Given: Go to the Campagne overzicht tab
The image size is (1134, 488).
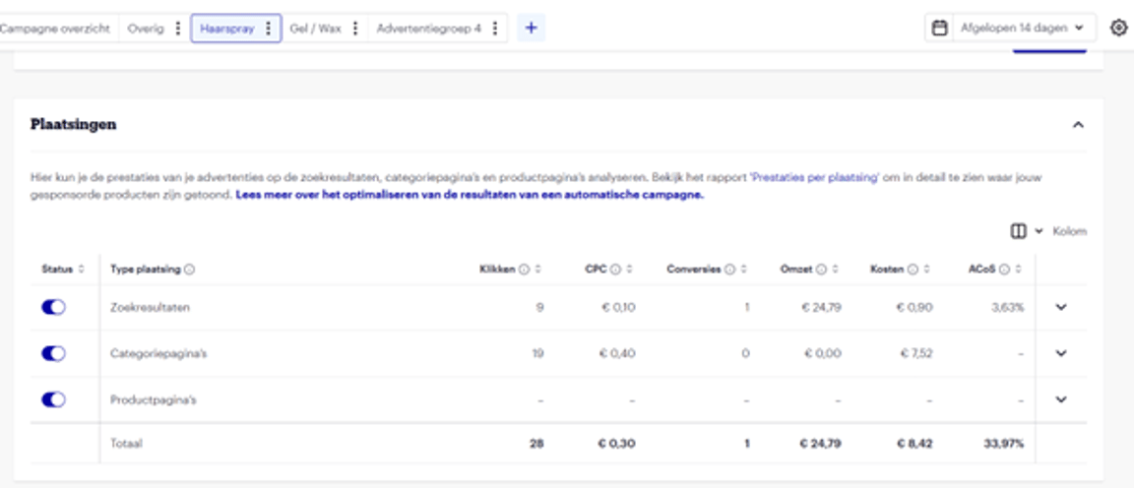Looking at the screenshot, I should pos(55,29).
